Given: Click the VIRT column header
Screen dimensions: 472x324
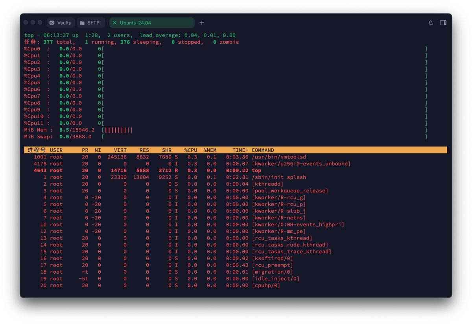Looking at the screenshot, I should [120, 150].
